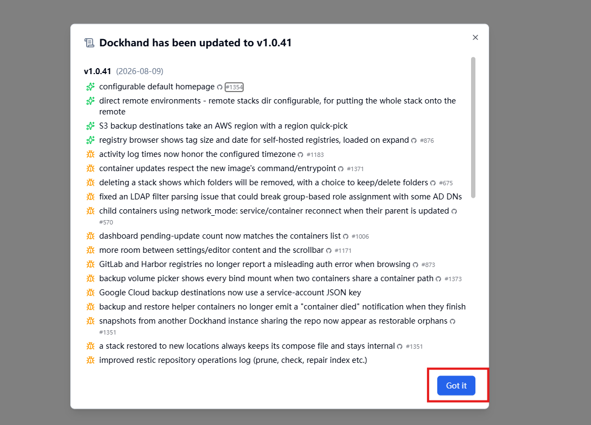This screenshot has height=425, width=591.
Task: Close the update dialog with the X
Action: point(475,37)
